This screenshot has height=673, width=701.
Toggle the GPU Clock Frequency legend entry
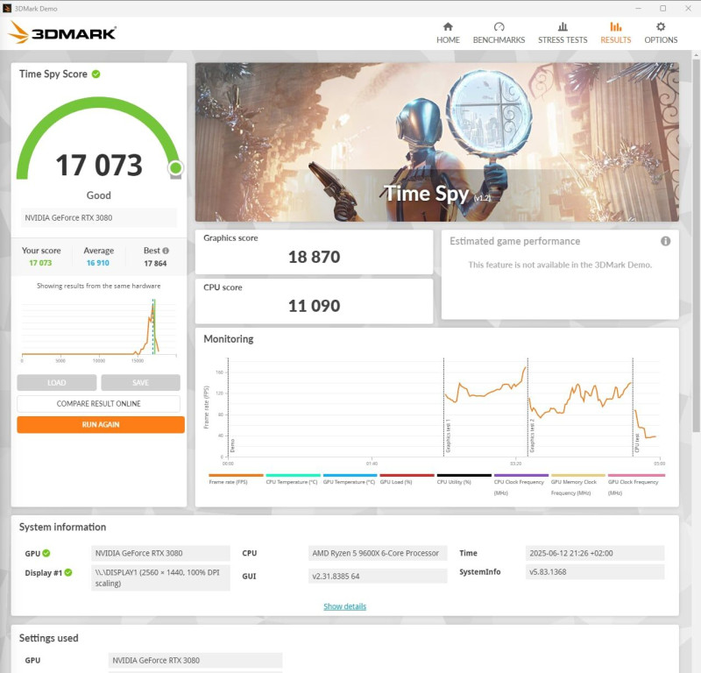pos(636,485)
